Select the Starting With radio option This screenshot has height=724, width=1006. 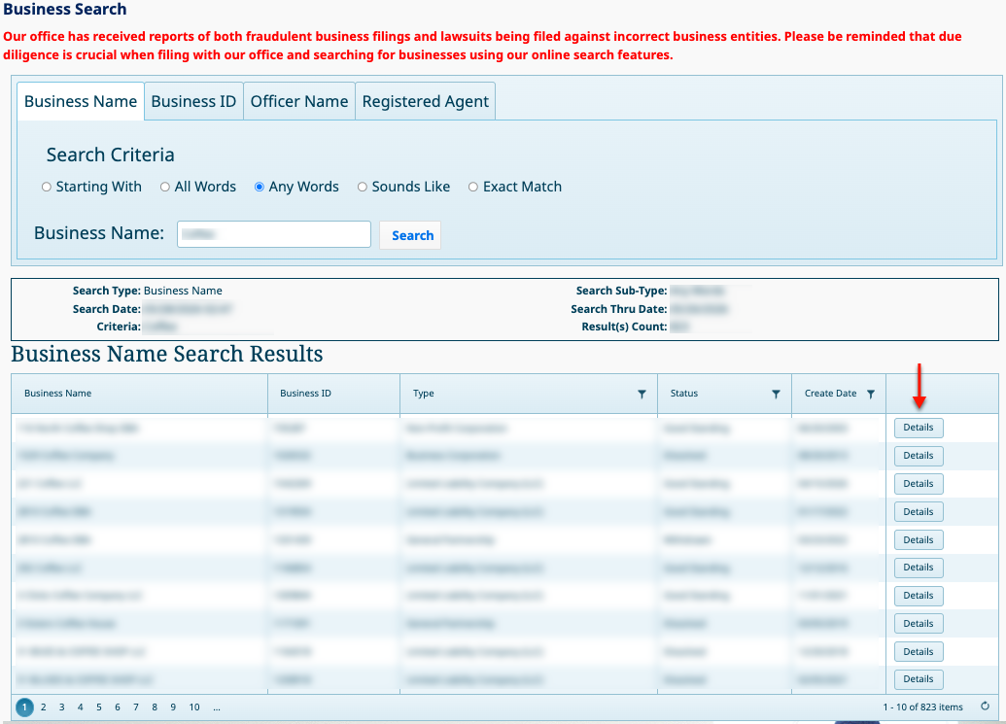tap(47, 187)
